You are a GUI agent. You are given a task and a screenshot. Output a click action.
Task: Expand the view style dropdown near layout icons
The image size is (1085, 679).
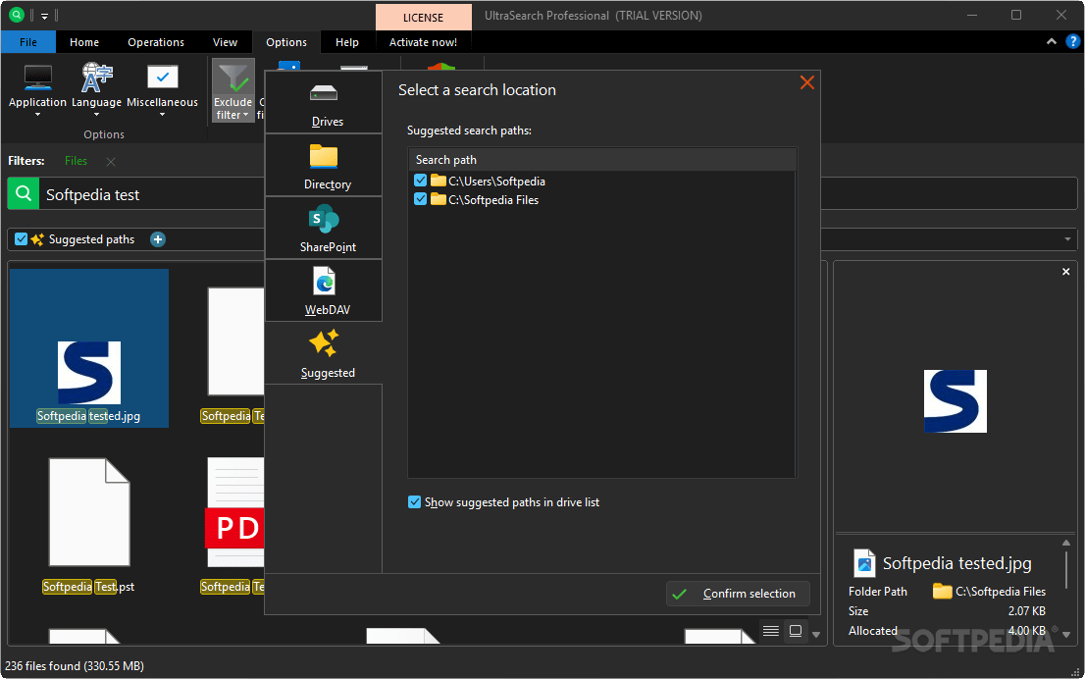(817, 631)
